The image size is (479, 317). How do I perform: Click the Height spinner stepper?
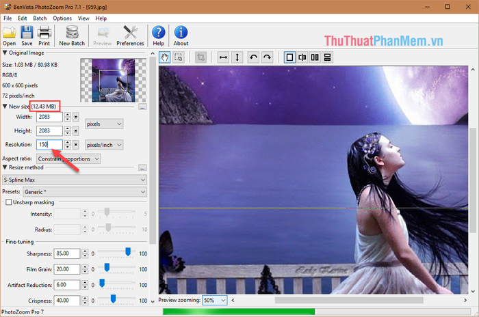pos(68,131)
